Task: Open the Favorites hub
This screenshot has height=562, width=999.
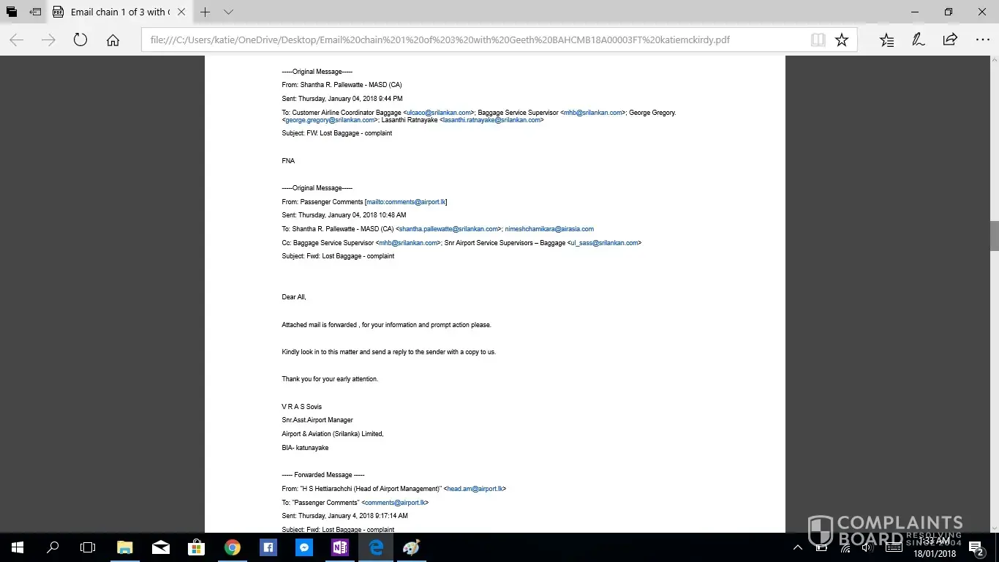Action: [x=886, y=40]
